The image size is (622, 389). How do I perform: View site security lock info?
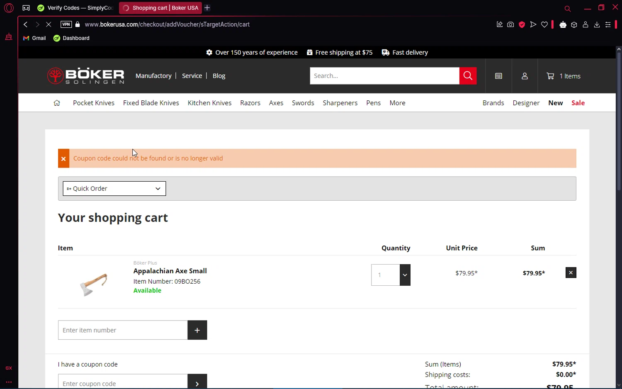coord(78,24)
